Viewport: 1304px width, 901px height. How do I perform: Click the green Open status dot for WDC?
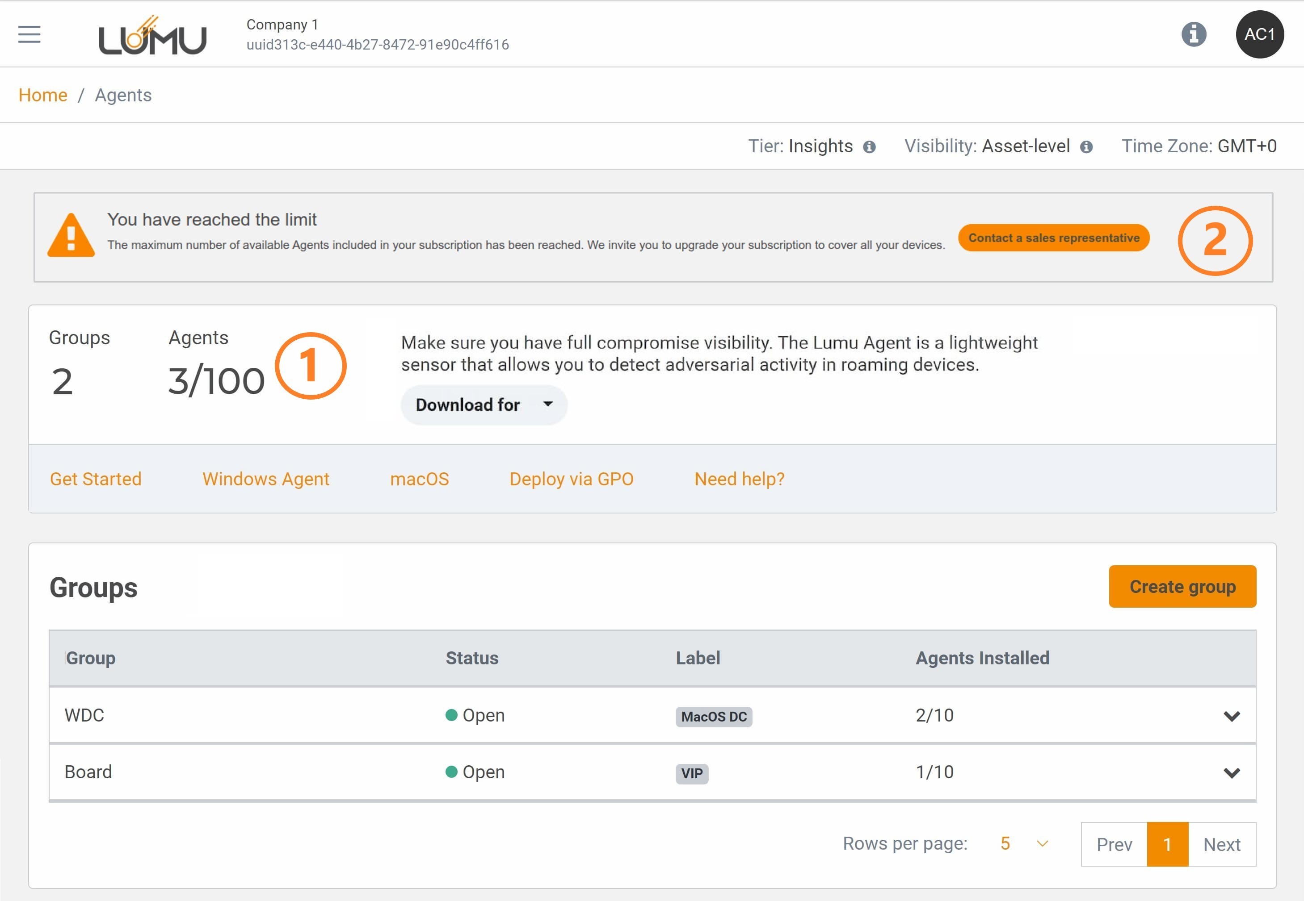point(451,715)
